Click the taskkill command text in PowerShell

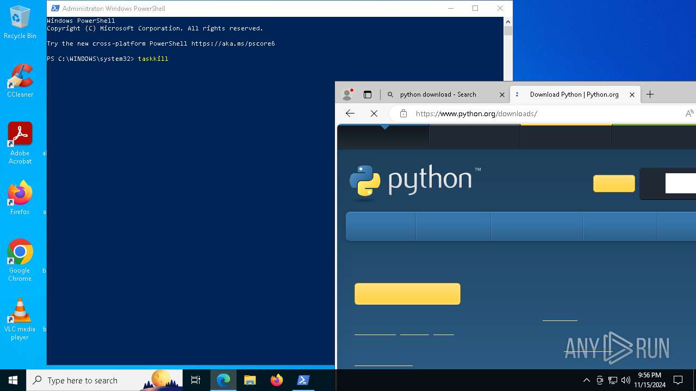[x=153, y=59]
